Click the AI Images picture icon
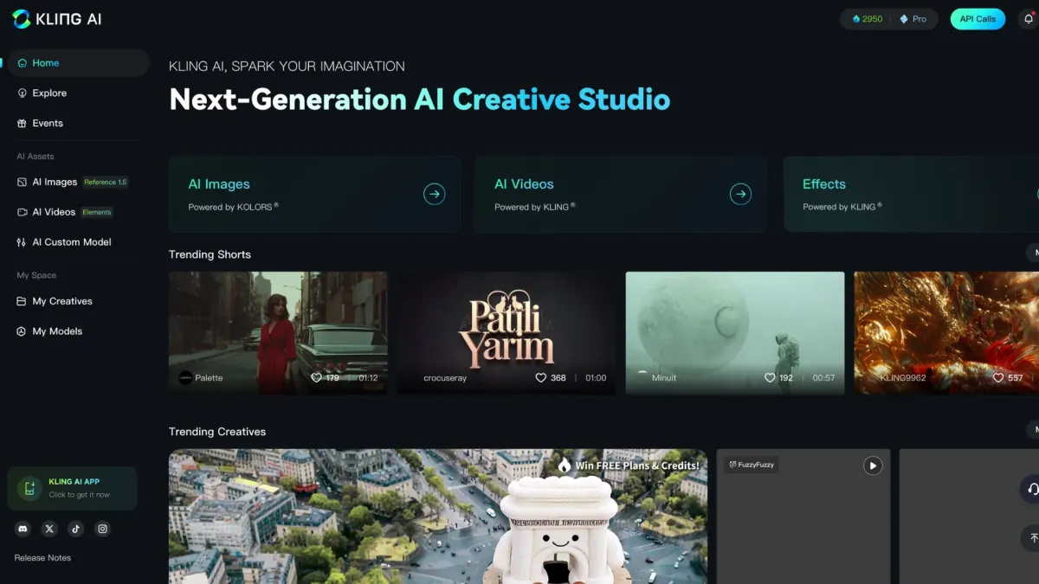This screenshot has width=1039, height=584. tap(22, 183)
